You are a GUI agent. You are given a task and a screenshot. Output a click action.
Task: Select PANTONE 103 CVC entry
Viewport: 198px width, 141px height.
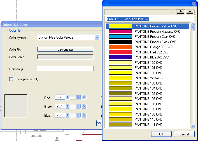point(148,83)
